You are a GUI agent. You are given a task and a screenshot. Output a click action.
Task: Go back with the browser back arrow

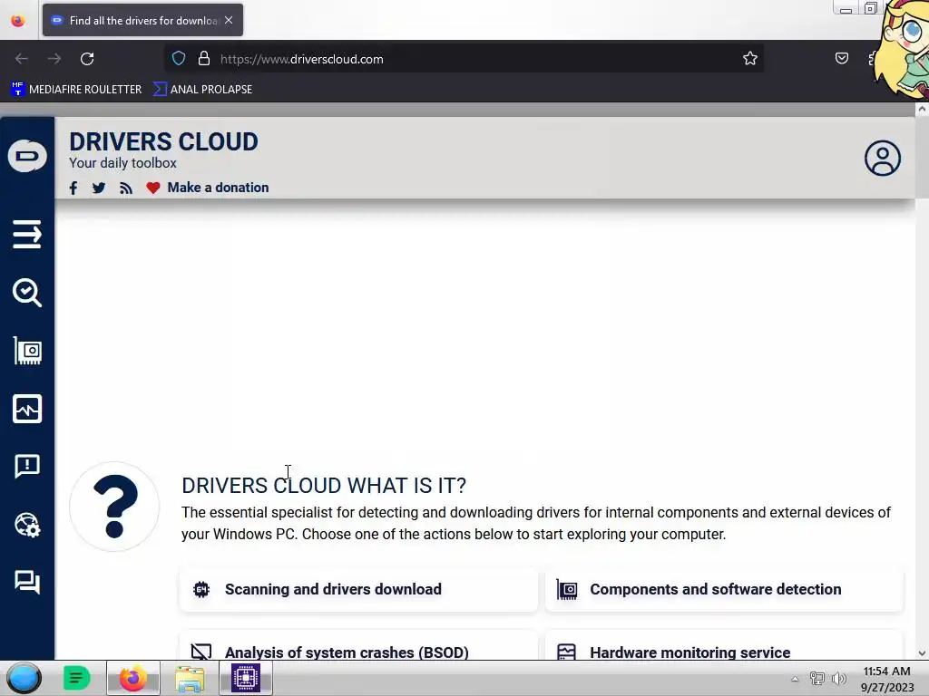[22, 59]
